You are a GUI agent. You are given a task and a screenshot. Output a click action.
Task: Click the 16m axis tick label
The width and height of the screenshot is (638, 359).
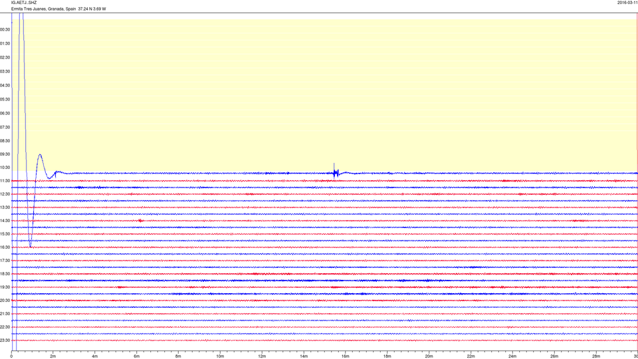(346, 356)
